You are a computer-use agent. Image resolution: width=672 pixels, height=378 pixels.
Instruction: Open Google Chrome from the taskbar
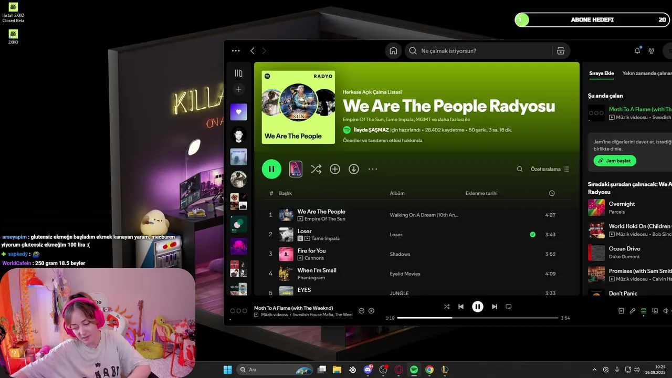coord(429,370)
